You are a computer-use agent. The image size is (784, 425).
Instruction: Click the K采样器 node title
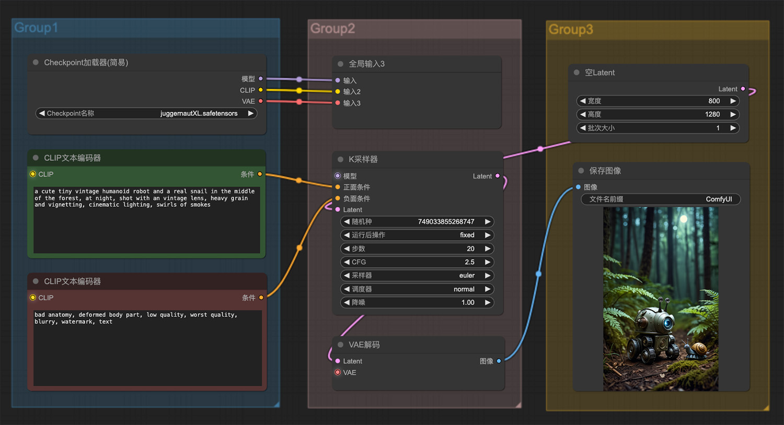363,159
